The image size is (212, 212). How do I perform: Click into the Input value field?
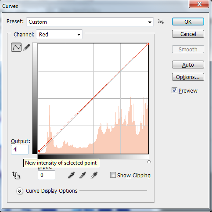coord(47,175)
